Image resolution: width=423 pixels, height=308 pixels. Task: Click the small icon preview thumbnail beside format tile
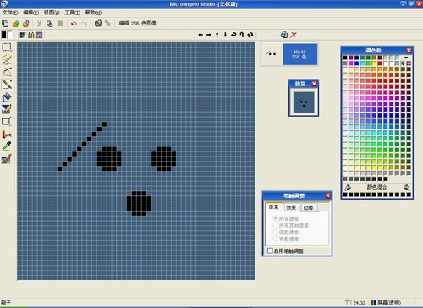pyautogui.click(x=271, y=54)
